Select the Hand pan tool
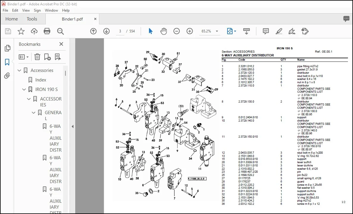This screenshot has height=214, width=353. pyautogui.click(x=164, y=31)
